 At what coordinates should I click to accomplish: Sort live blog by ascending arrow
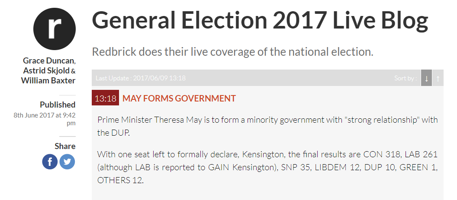[x=438, y=78]
